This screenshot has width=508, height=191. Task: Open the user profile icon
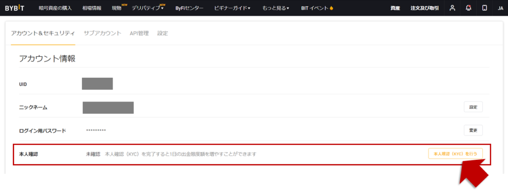(x=452, y=8)
